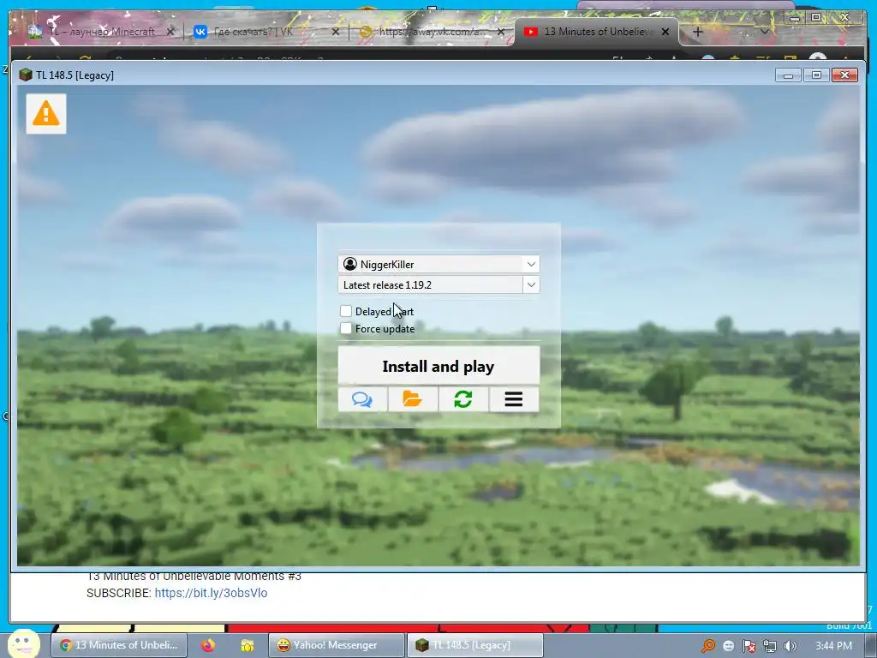Viewport: 877px width, 658px height.
Task: Enable the Force update checkbox
Action: tap(346, 328)
